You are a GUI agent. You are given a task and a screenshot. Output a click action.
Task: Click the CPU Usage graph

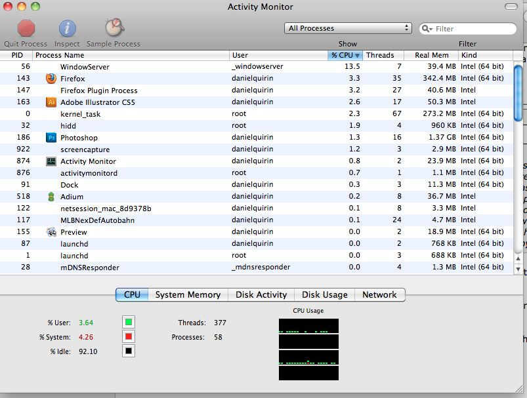point(308,349)
